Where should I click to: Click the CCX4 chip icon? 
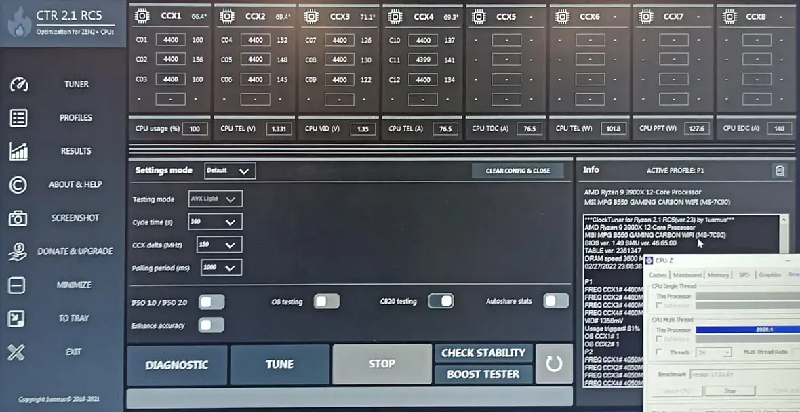point(395,16)
